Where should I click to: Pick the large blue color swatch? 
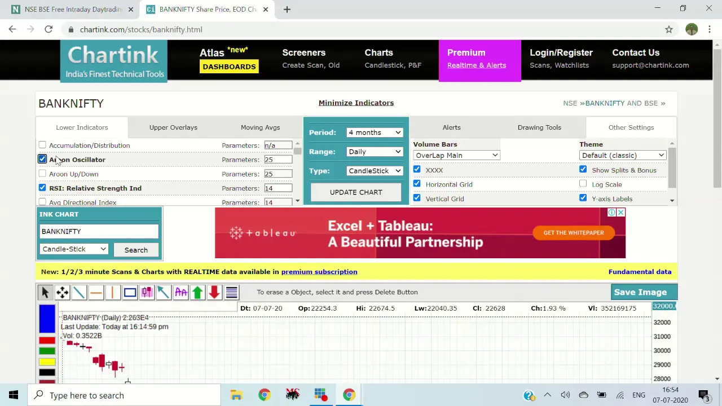pos(47,319)
